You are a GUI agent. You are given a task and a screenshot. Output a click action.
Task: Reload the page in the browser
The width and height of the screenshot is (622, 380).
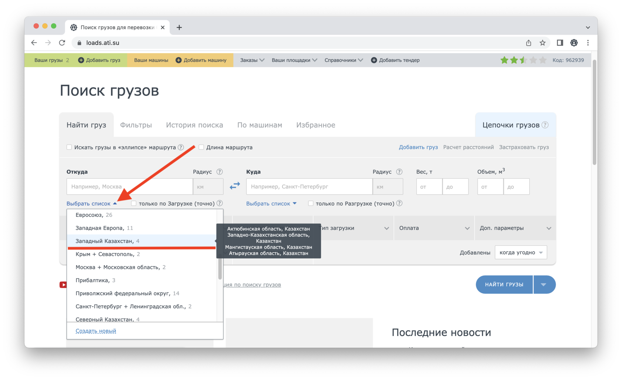(x=62, y=43)
